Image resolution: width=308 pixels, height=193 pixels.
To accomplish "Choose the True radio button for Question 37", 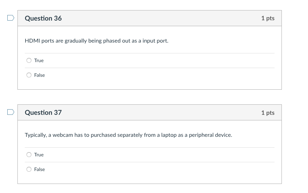I will point(29,155).
